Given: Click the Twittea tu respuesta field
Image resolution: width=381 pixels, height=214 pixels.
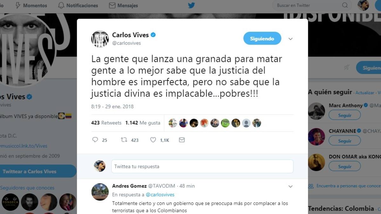Looking at the screenshot, I should [x=202, y=166].
